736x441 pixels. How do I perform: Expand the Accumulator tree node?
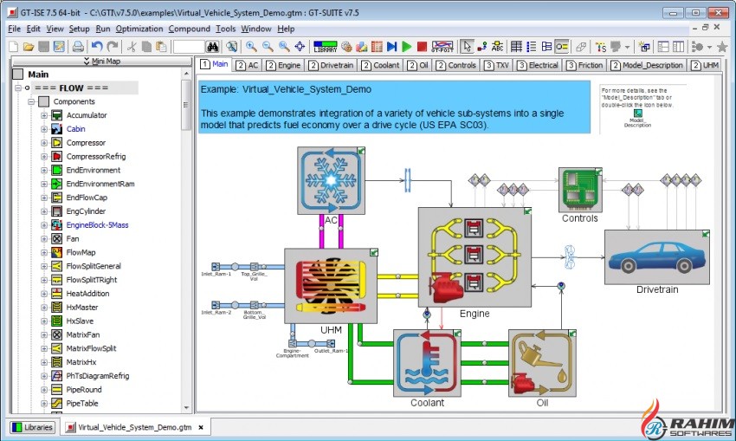coord(44,115)
